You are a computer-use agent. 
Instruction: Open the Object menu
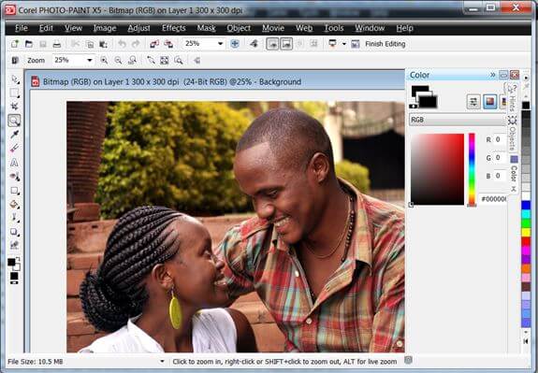239,28
